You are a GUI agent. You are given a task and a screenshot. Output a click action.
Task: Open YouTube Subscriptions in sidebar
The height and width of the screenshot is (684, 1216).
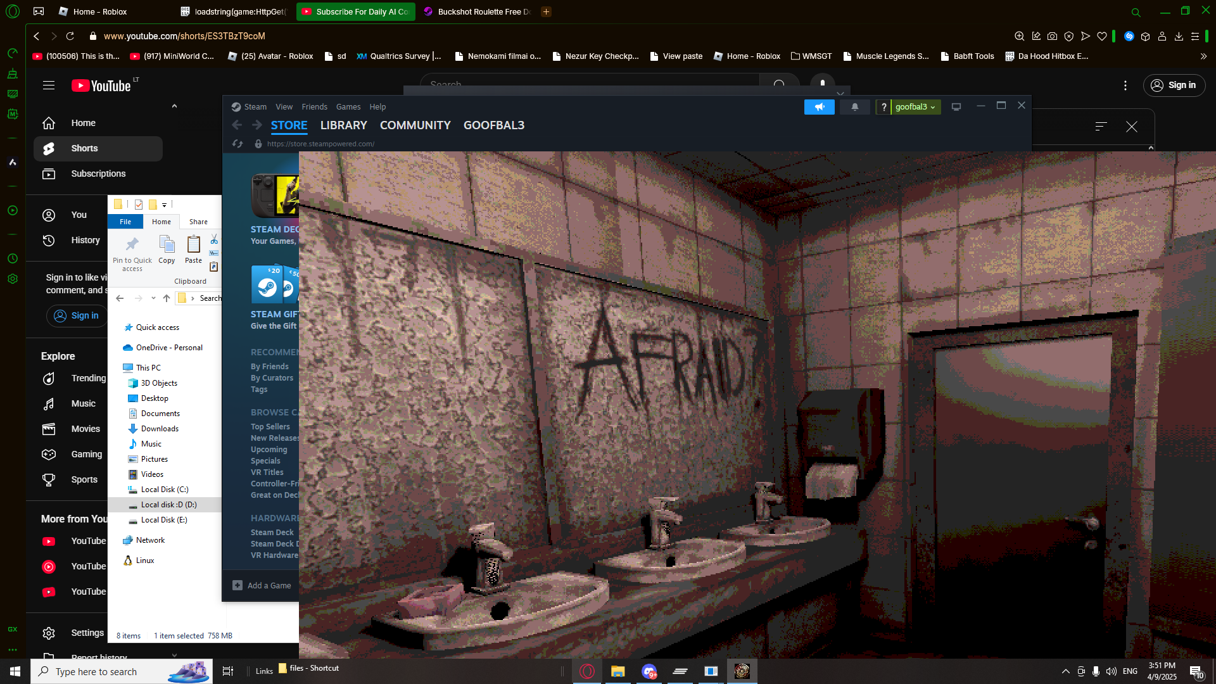click(x=98, y=174)
